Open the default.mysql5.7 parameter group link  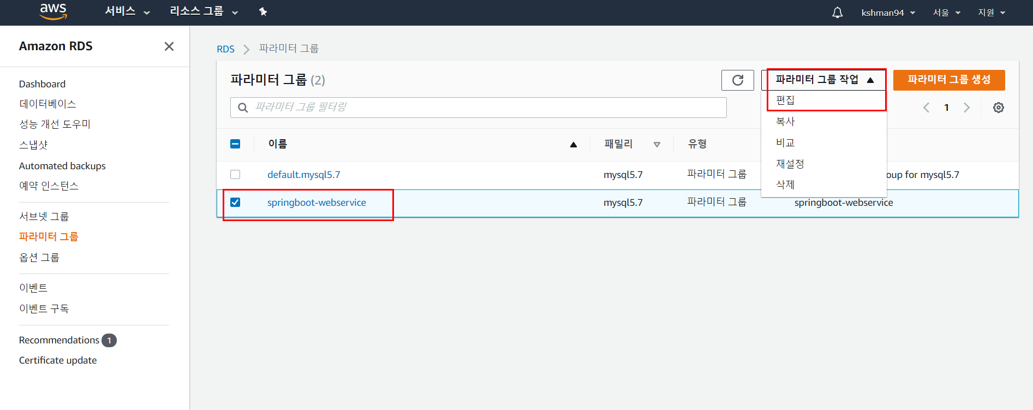[303, 175]
